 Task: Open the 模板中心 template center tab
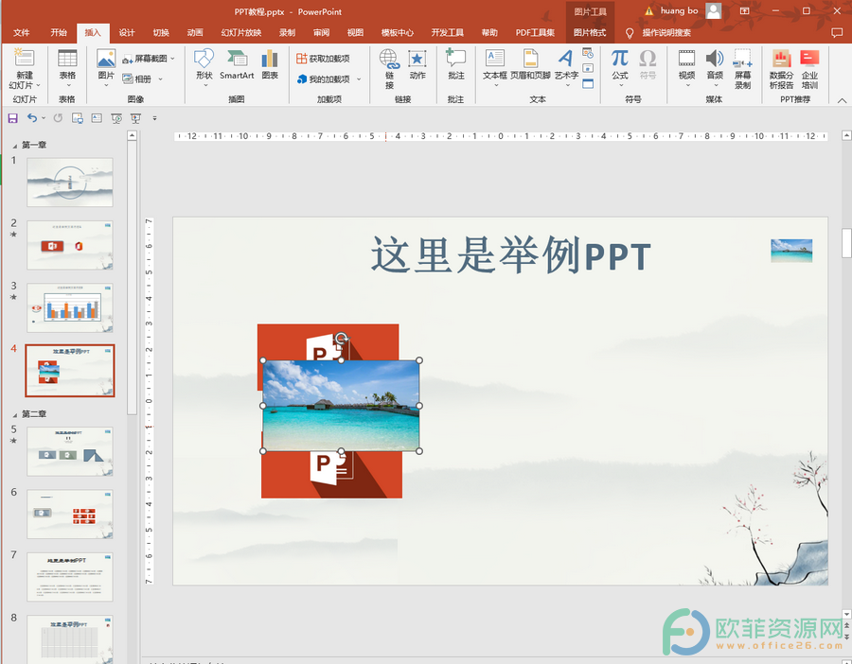click(x=398, y=32)
